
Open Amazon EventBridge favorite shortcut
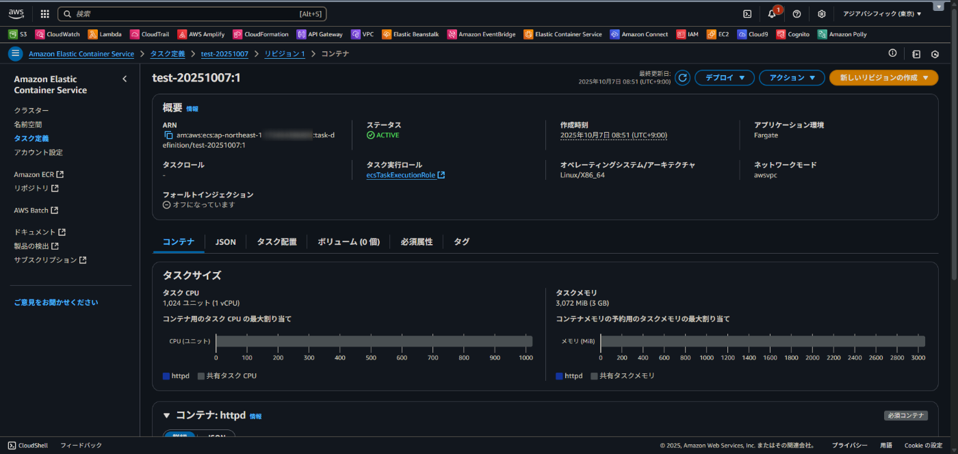(482, 34)
